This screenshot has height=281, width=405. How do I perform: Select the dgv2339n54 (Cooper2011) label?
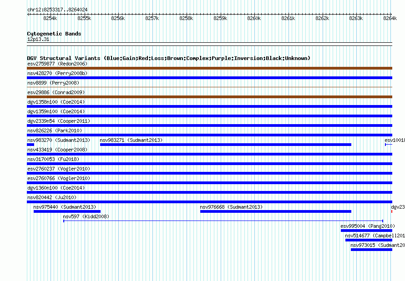[59, 121]
